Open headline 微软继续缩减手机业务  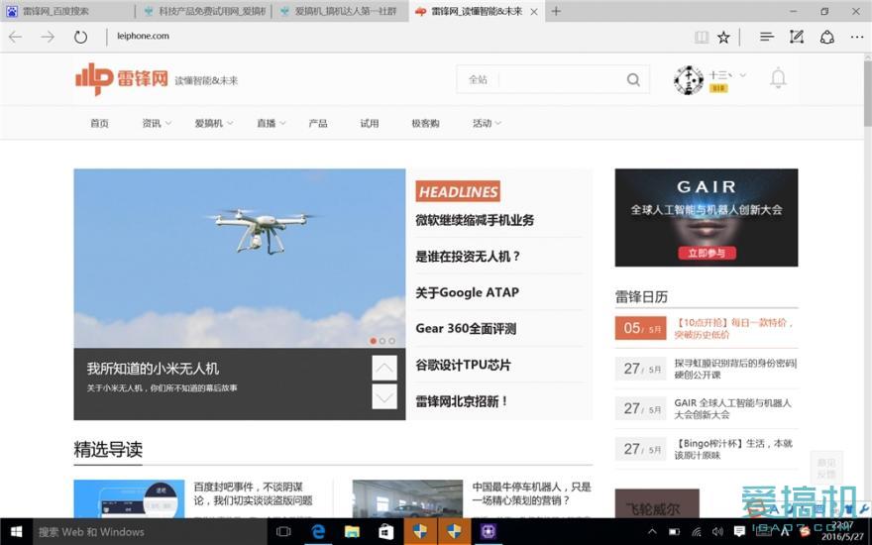point(475,220)
